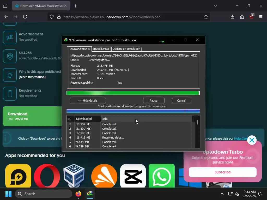Click the download URL text in the dialog
Image resolution: width=267 pixels, height=200 pixels.
tap(133, 55)
